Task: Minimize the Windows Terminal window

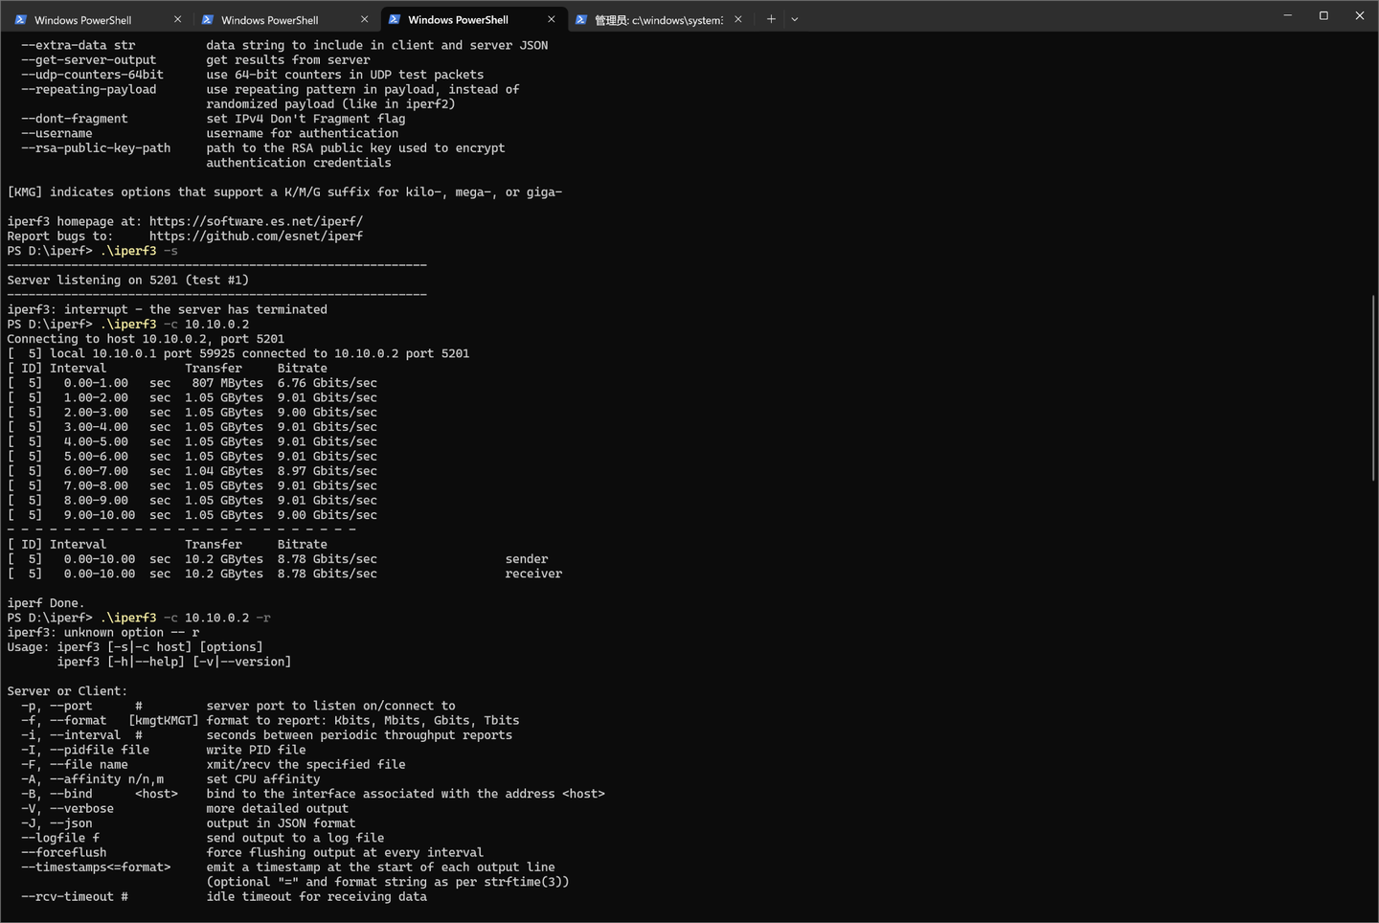Action: click(x=1288, y=15)
